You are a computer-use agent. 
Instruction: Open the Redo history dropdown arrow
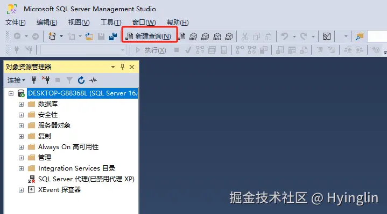coord(313,36)
